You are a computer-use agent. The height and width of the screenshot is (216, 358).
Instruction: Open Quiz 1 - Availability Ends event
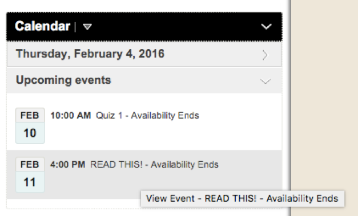point(147,116)
